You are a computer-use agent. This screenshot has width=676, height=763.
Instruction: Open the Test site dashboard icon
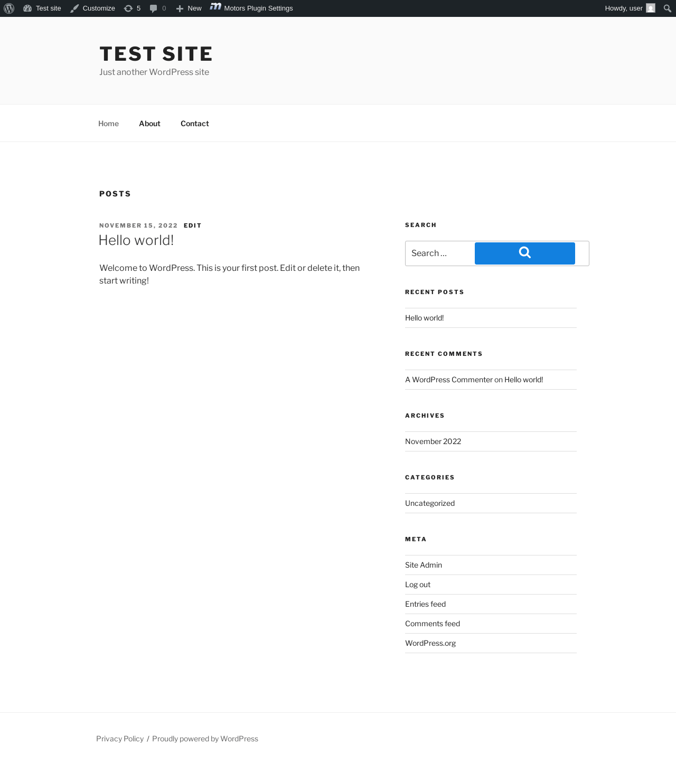pos(27,8)
